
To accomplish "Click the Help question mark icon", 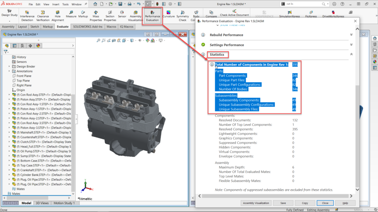I will [x=342, y=4].
